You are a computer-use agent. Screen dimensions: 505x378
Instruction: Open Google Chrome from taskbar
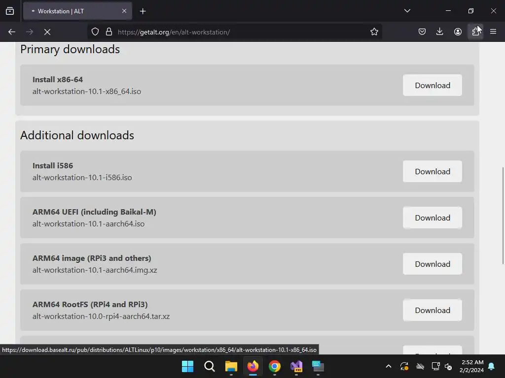274,366
